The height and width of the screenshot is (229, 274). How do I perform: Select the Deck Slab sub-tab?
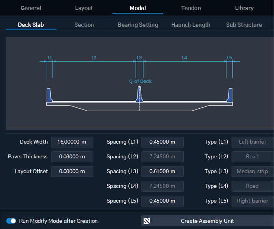(31, 25)
